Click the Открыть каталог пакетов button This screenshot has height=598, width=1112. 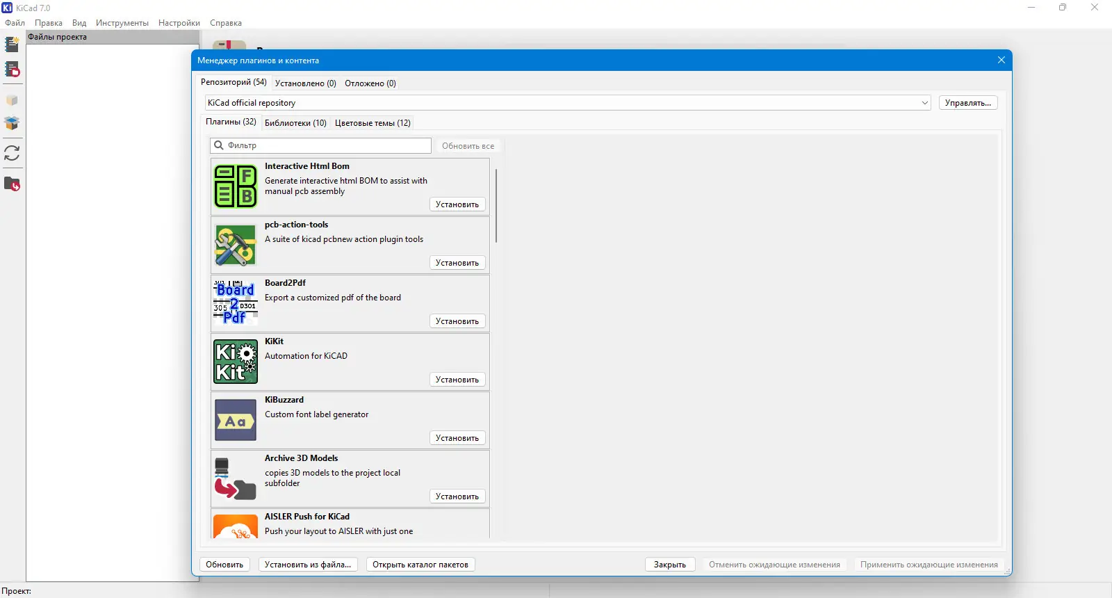pos(420,565)
